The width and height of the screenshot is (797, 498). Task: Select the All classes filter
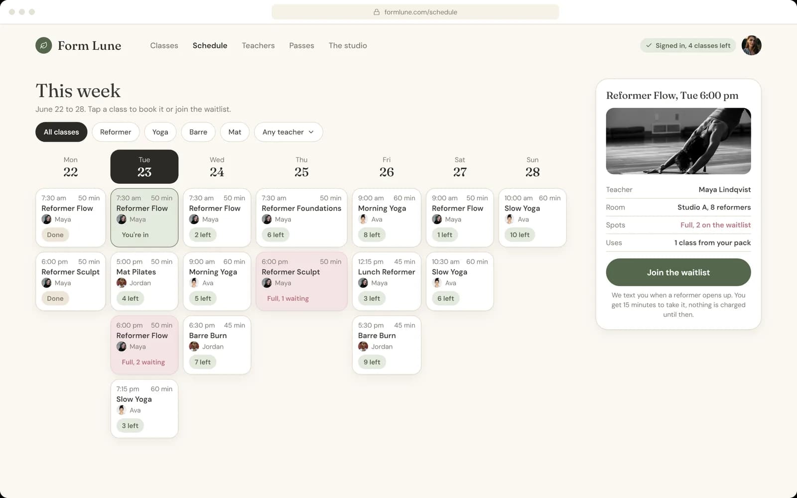pyautogui.click(x=61, y=132)
